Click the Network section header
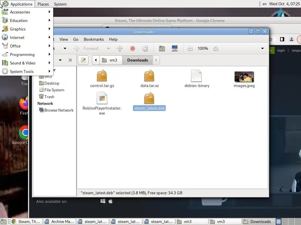Screen dimensions: 301x225 [x=45, y=103]
